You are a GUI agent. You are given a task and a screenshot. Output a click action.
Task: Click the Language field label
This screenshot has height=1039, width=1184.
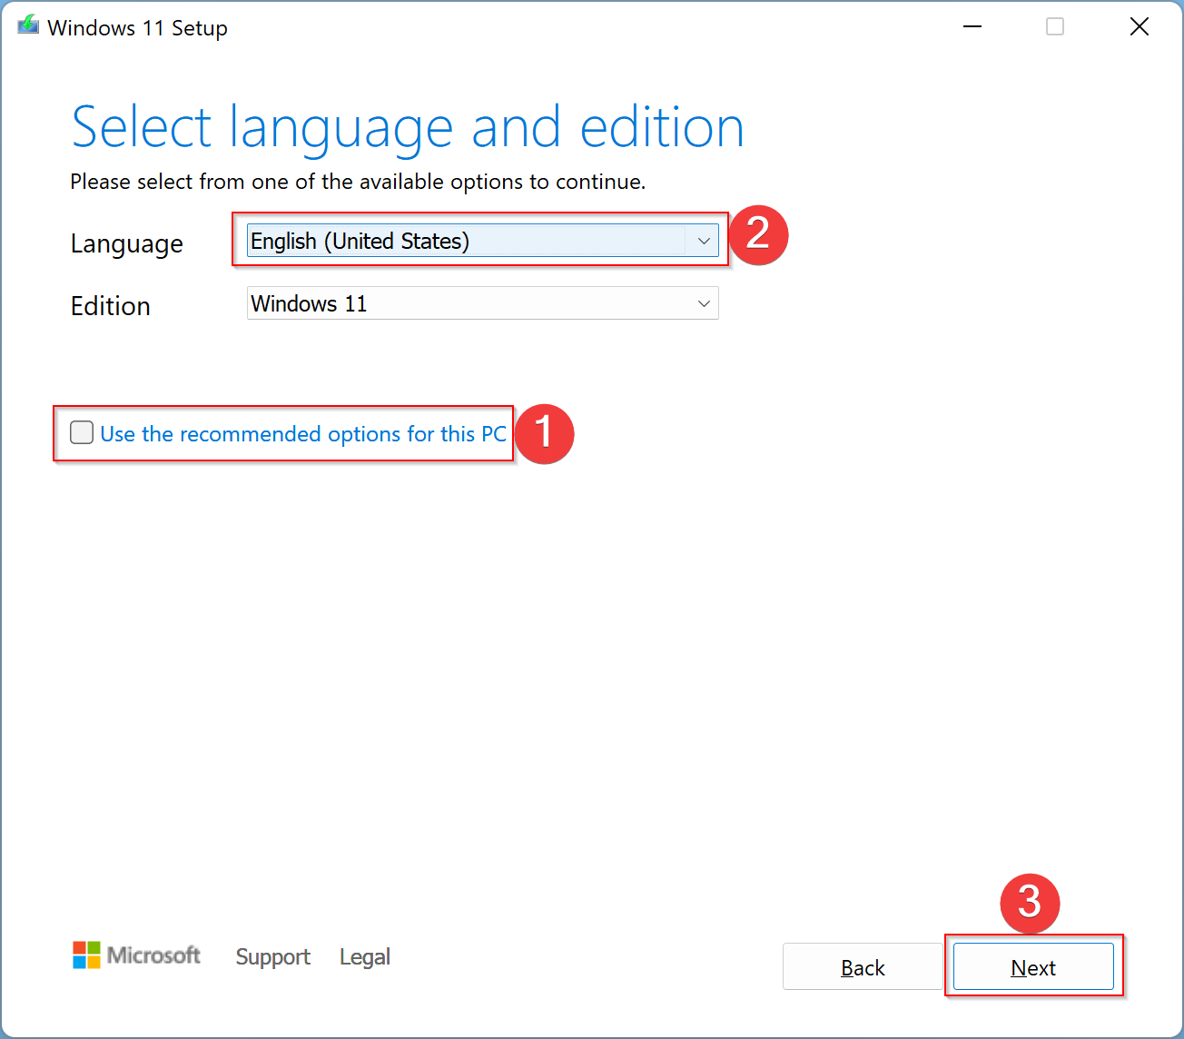127,244
